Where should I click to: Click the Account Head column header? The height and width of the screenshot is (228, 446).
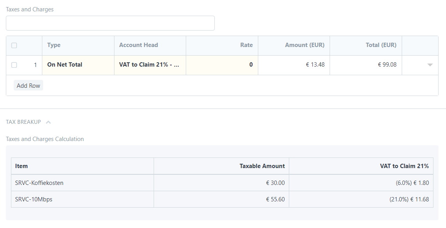pyautogui.click(x=139, y=45)
